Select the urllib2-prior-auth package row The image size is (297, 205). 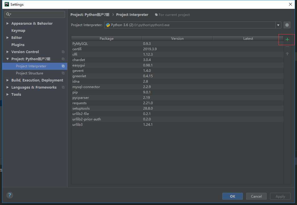[x=177, y=119]
